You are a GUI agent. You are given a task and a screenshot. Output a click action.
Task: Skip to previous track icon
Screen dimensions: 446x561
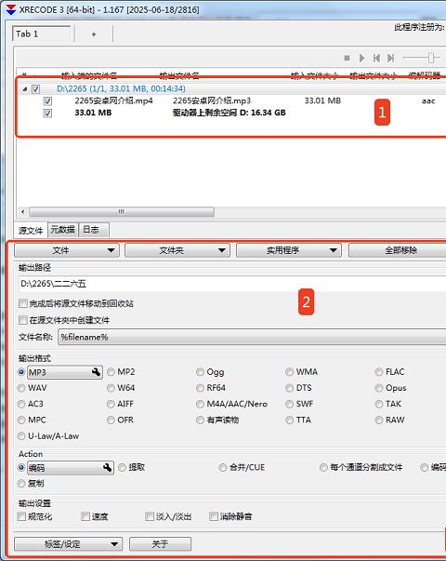coord(376,58)
